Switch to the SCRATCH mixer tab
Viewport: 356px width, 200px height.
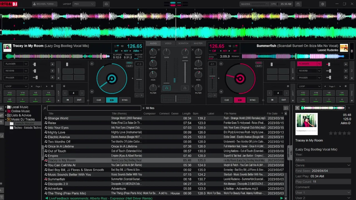[183, 43]
